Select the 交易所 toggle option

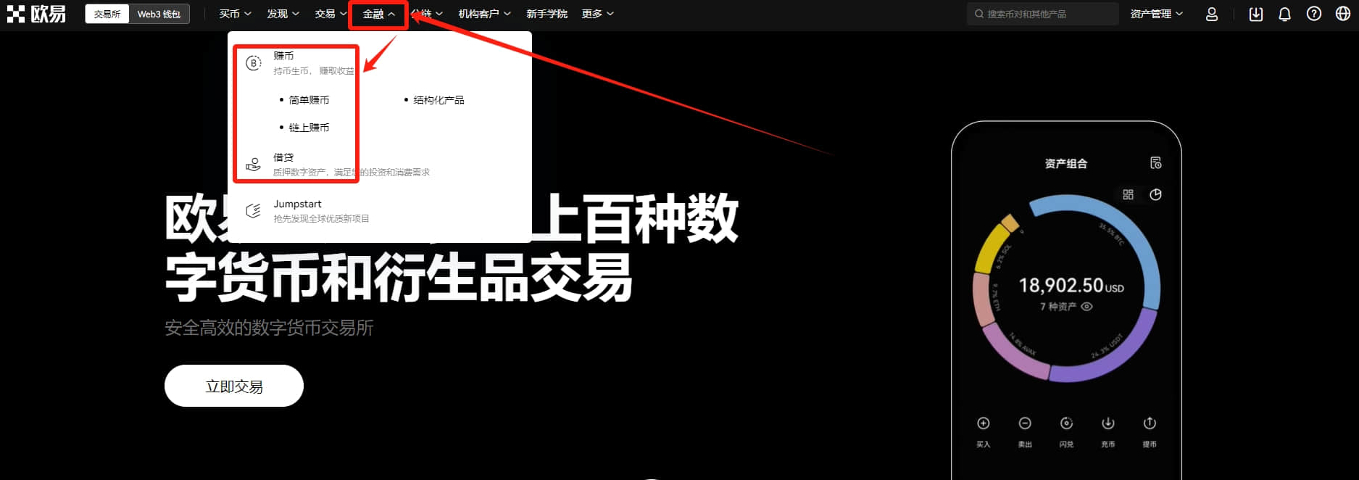point(107,14)
